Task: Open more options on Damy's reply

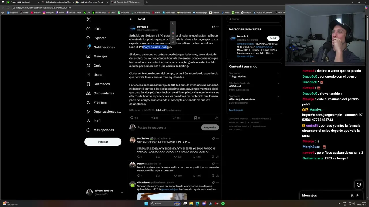Action: (x=218, y=164)
